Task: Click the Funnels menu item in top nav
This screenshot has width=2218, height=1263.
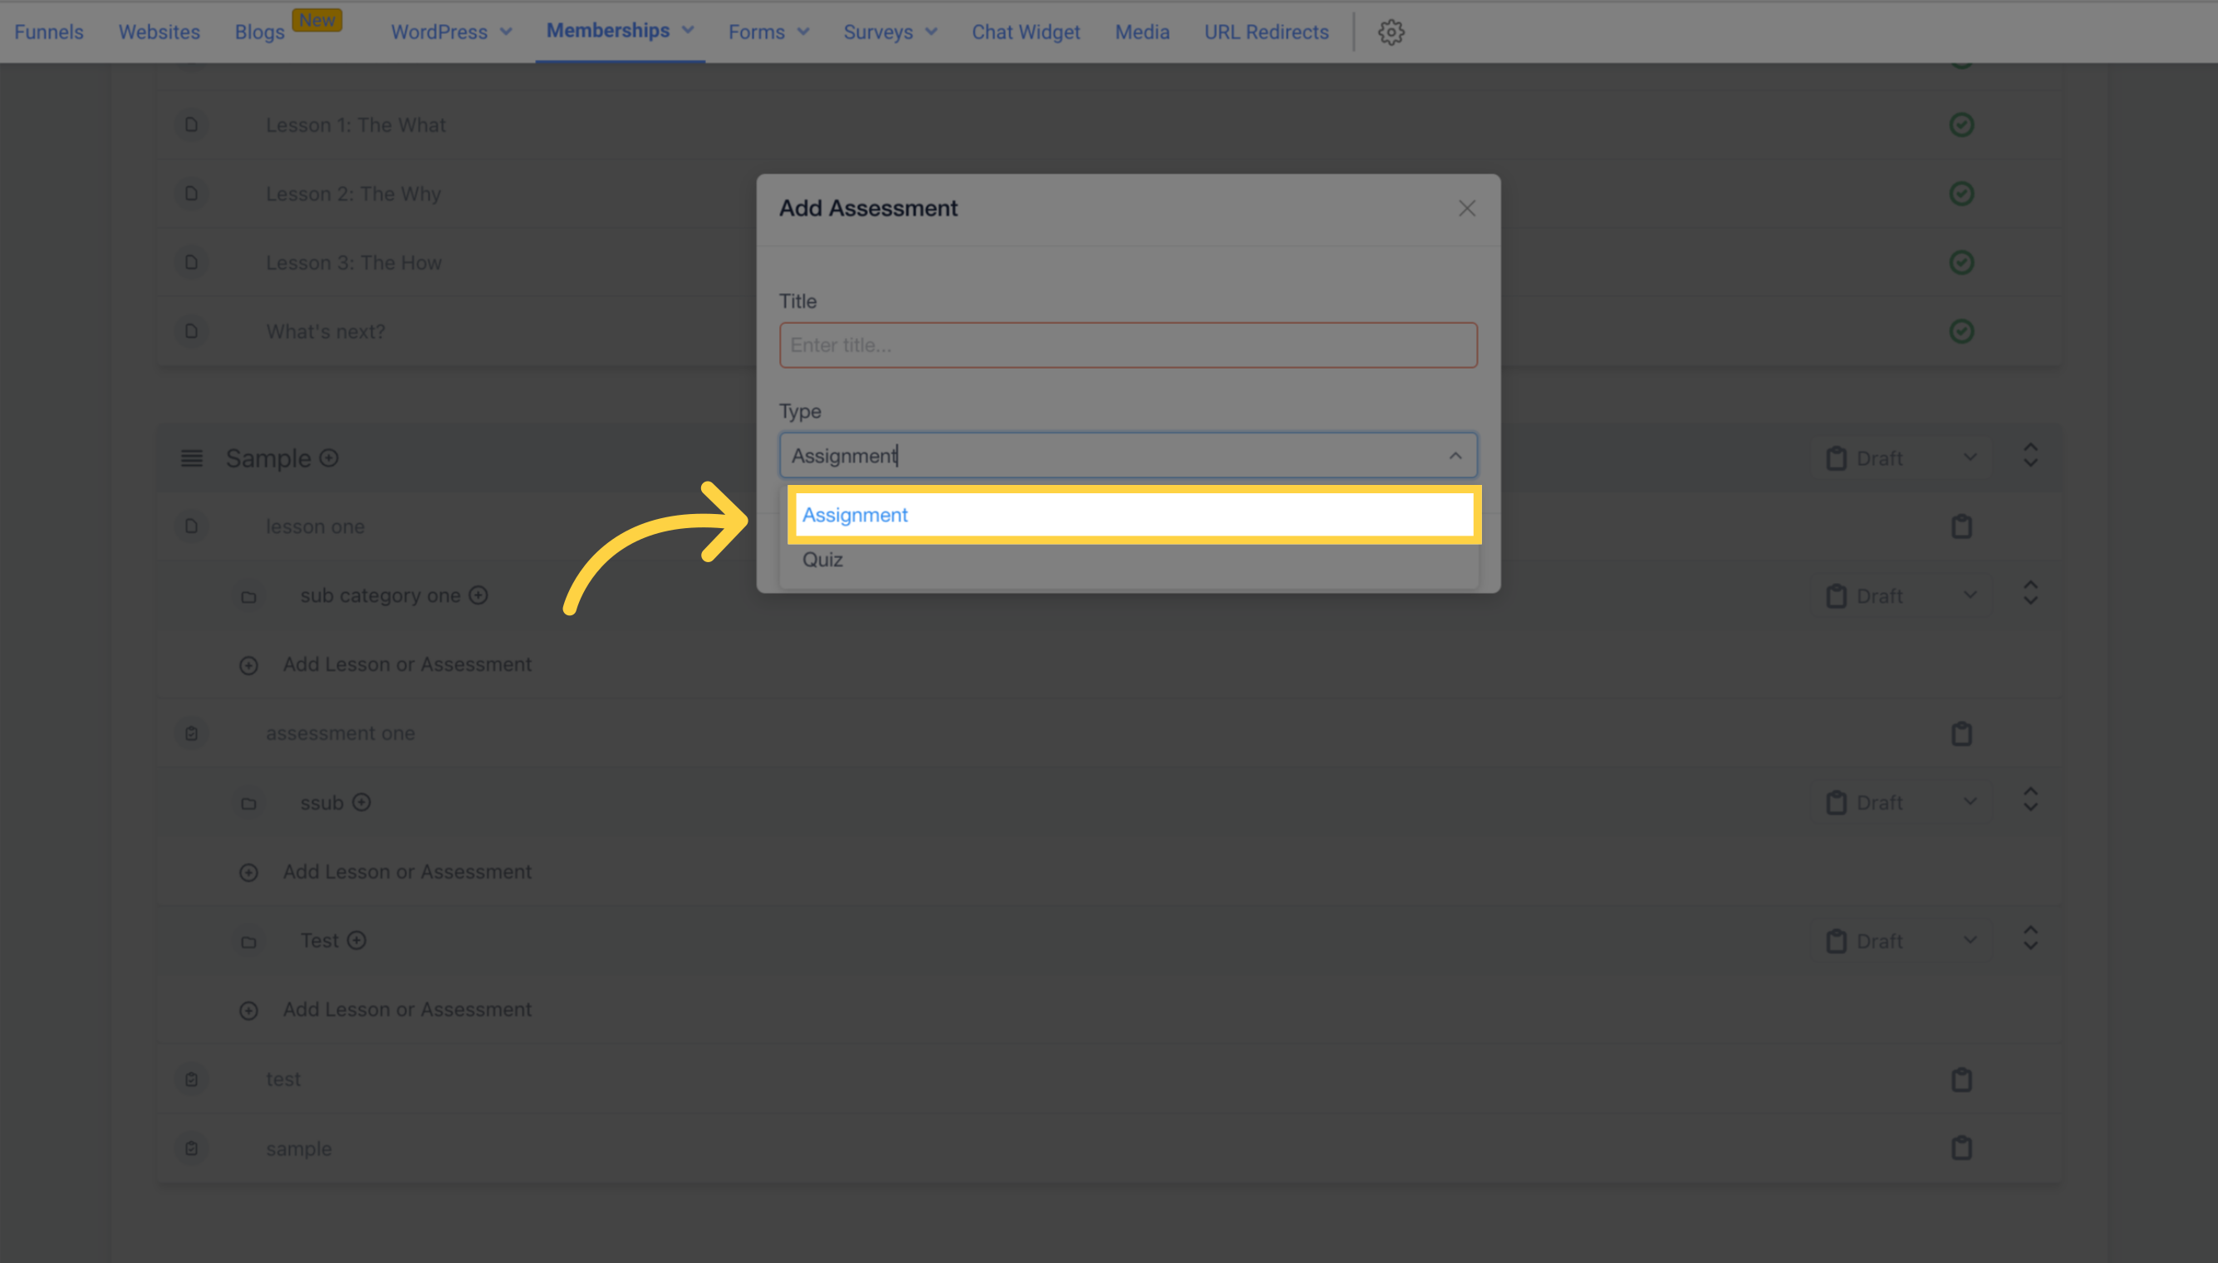Action: click(x=49, y=31)
